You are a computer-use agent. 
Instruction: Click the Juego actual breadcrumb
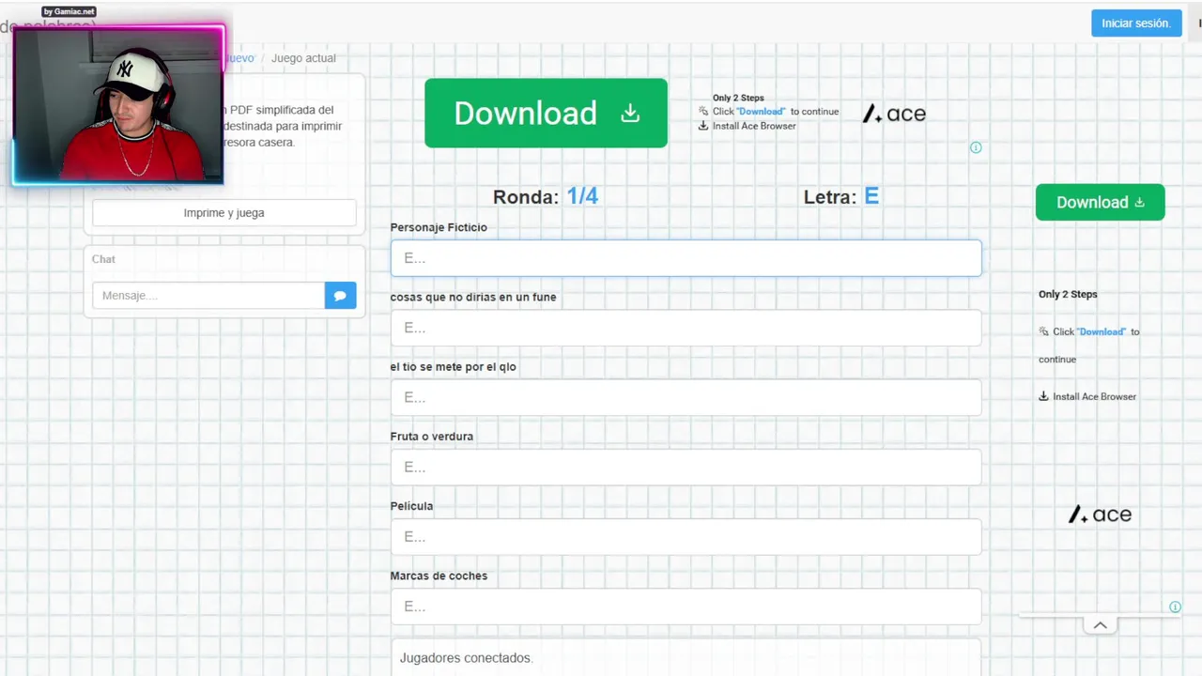303,58
